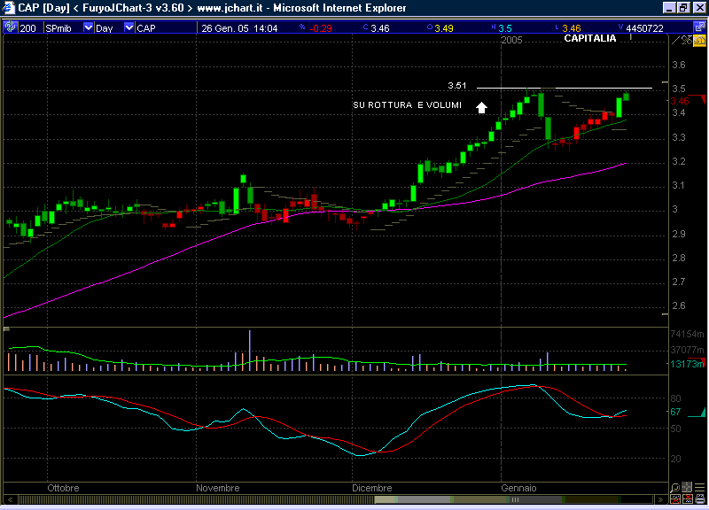The image size is (709, 510).
Task: Click the detach chart window icon at top-right
Action: tap(702, 27)
